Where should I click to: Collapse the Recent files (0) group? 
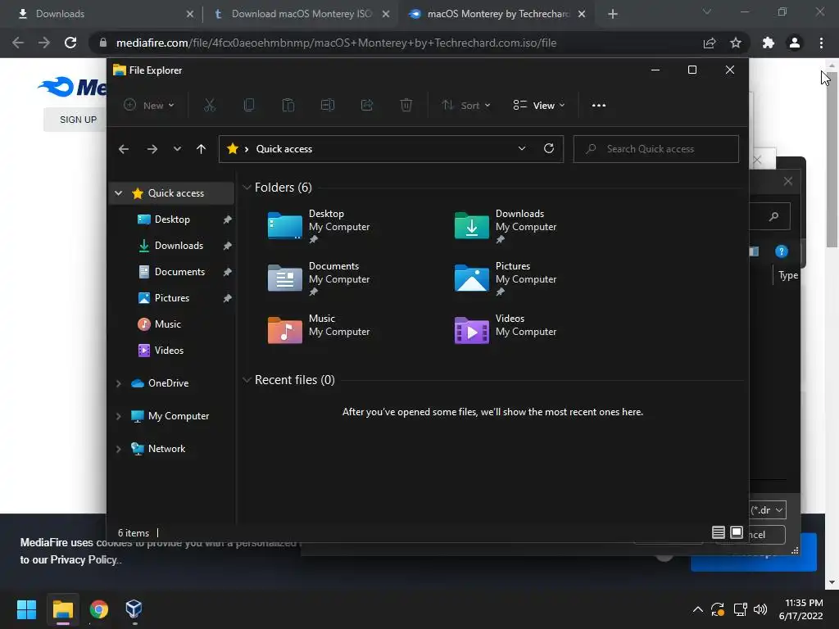(247, 380)
